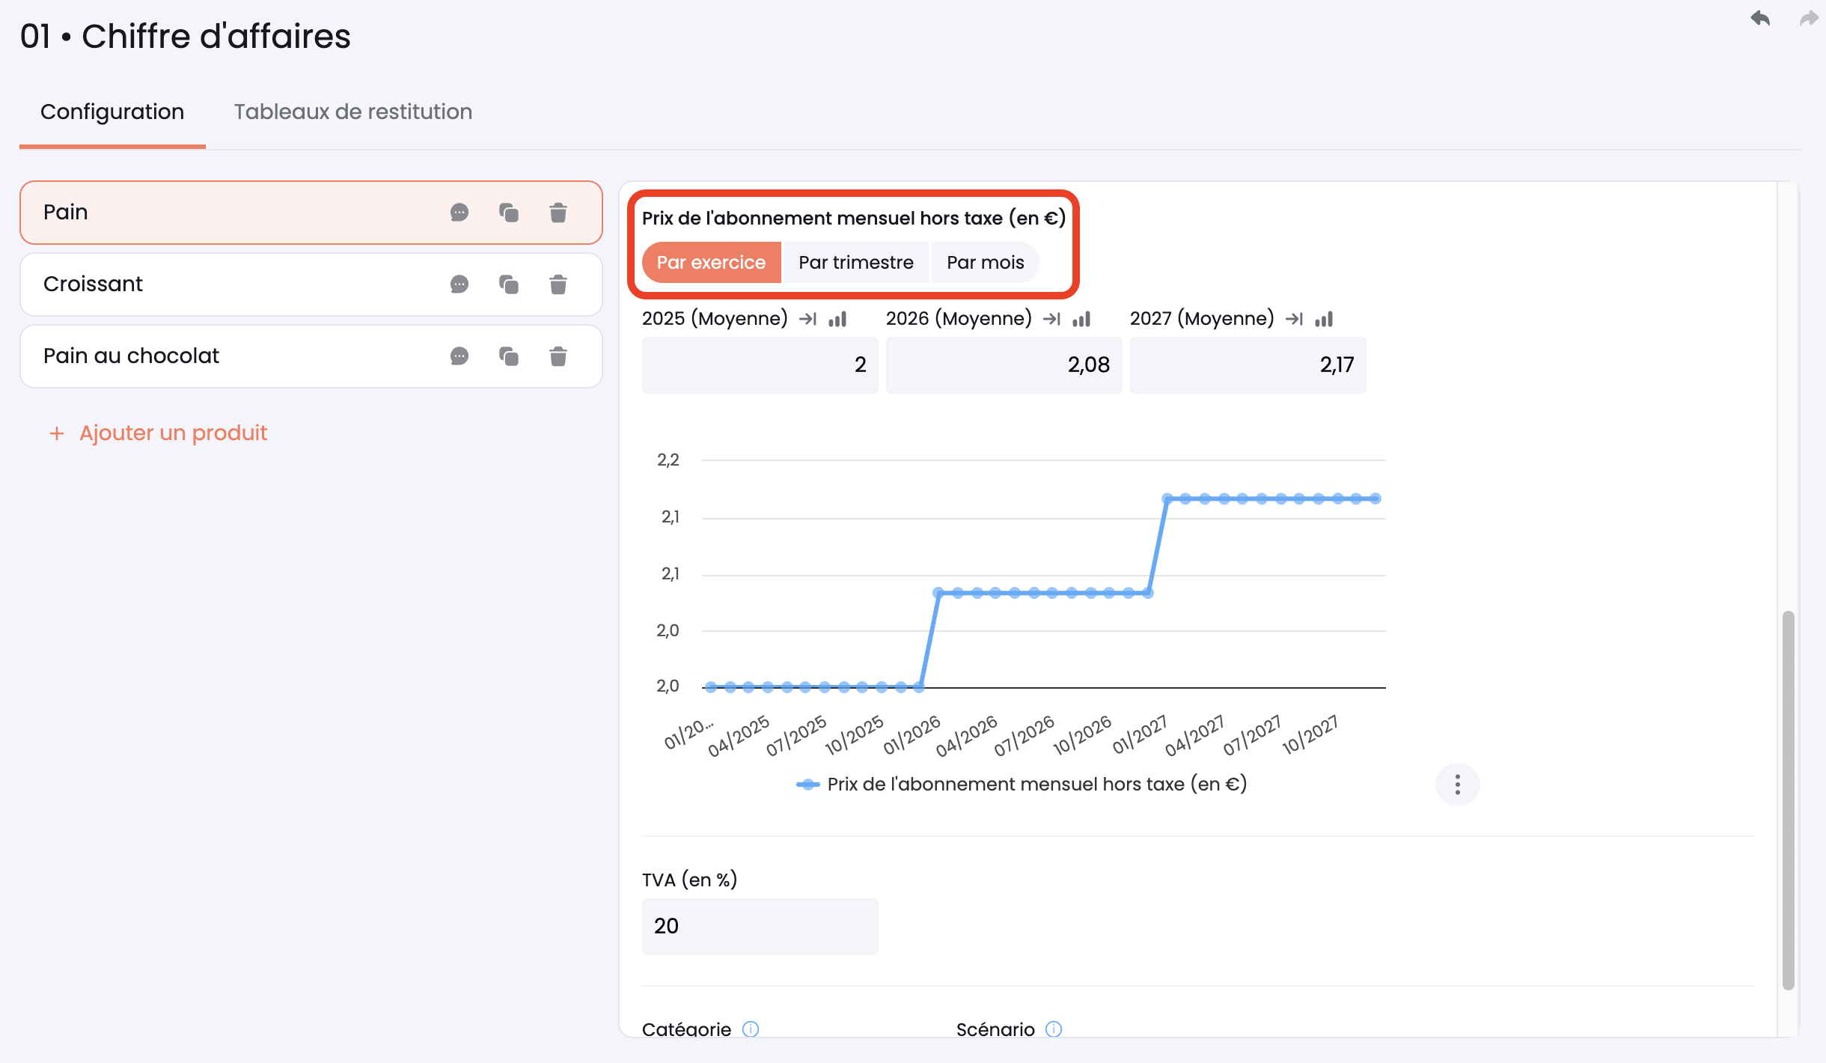Delete the Pain au chocolat product
The height and width of the screenshot is (1063, 1826).
(x=558, y=356)
